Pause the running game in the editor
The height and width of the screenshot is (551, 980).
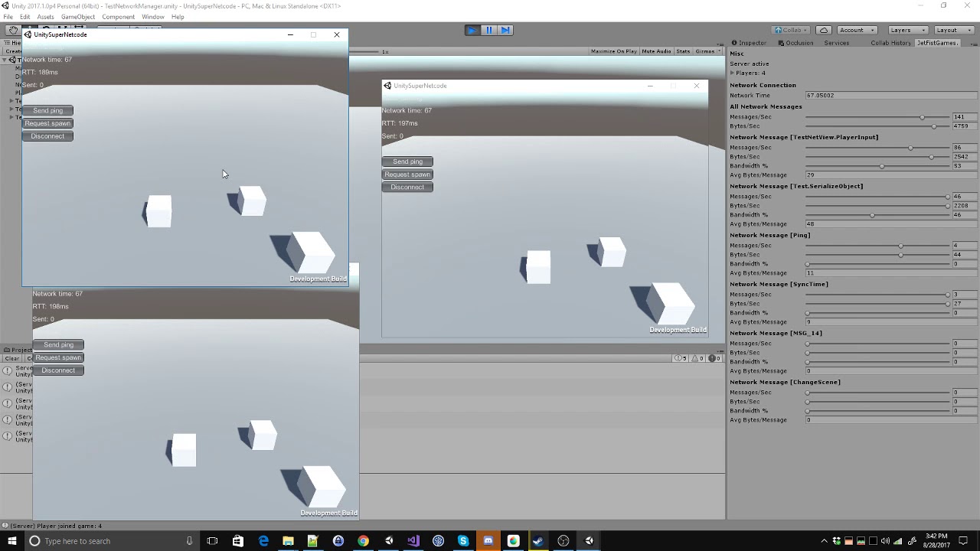489,30
